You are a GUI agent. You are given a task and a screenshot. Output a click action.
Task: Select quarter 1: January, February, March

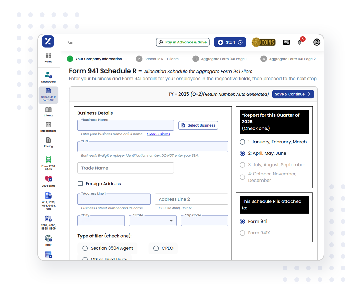[x=242, y=142]
